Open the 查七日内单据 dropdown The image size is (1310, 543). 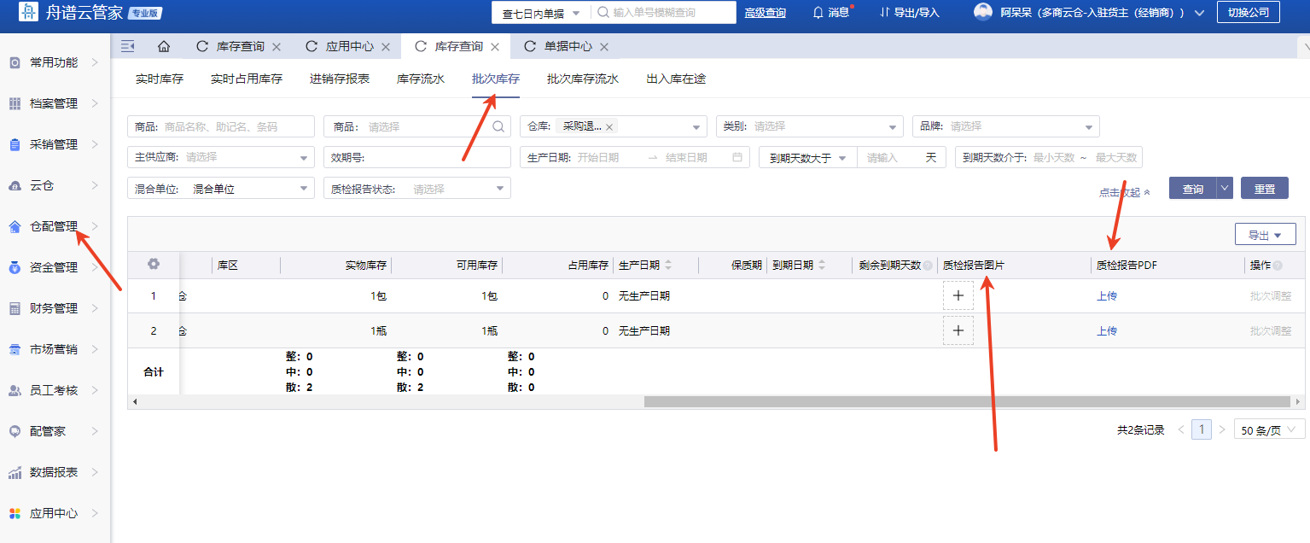click(x=540, y=13)
